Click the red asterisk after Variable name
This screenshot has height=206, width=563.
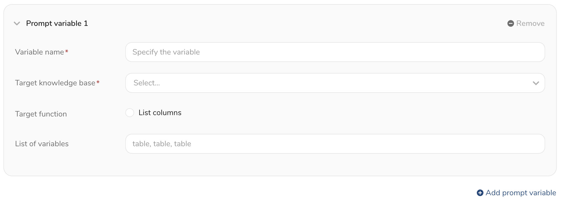point(67,51)
